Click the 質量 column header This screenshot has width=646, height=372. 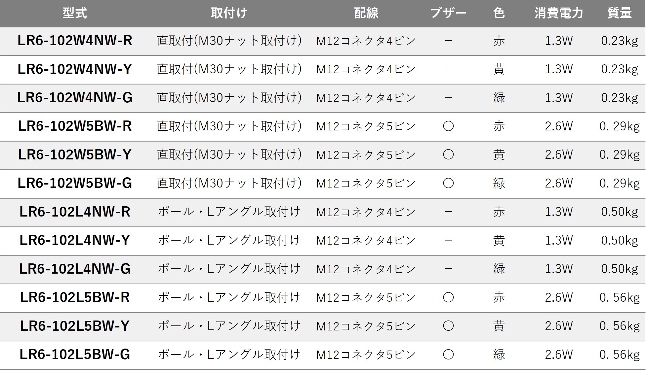click(x=620, y=13)
